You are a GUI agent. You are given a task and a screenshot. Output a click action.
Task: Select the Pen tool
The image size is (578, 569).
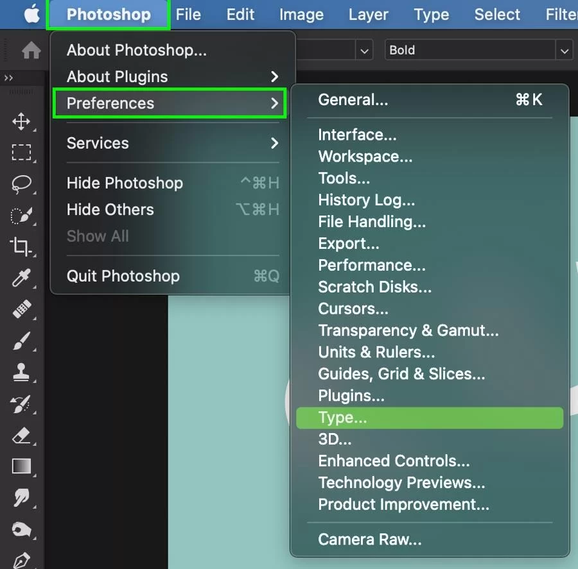coord(21,560)
